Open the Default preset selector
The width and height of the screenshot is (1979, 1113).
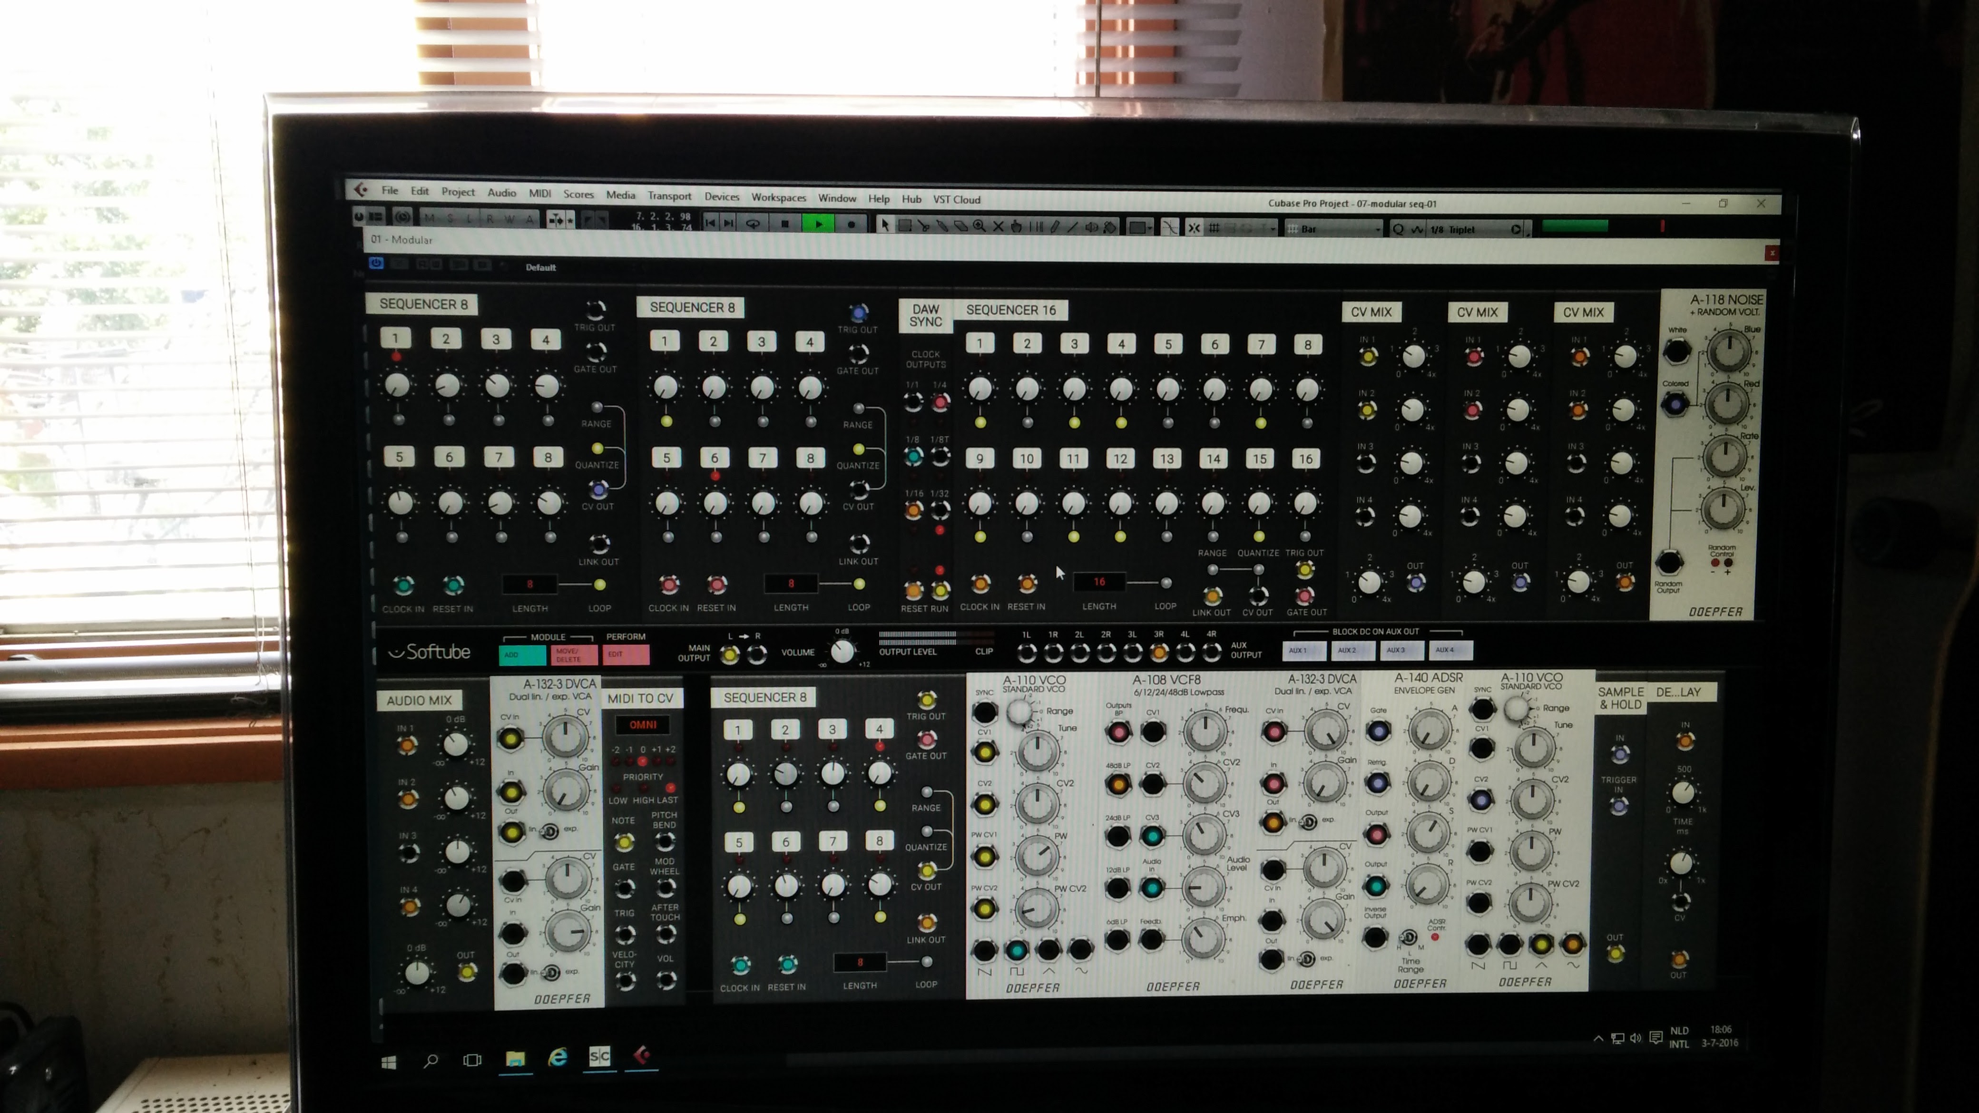coord(541,267)
